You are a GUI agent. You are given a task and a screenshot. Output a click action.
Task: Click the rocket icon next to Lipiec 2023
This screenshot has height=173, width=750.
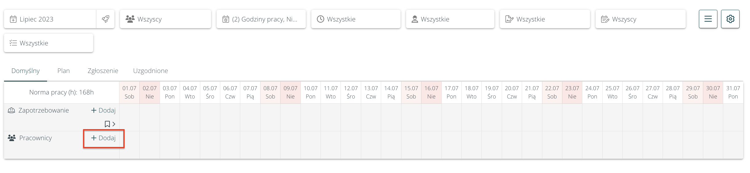pos(106,19)
